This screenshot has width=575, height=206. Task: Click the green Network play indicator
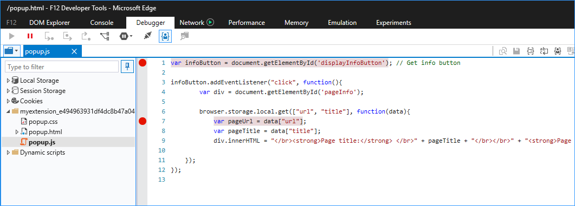(x=210, y=22)
